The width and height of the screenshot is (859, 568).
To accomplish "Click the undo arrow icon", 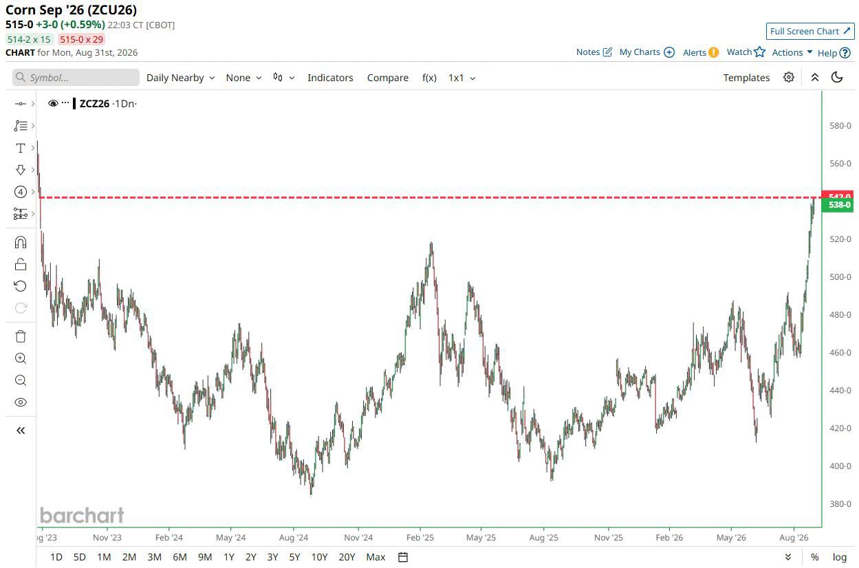I will click(21, 286).
